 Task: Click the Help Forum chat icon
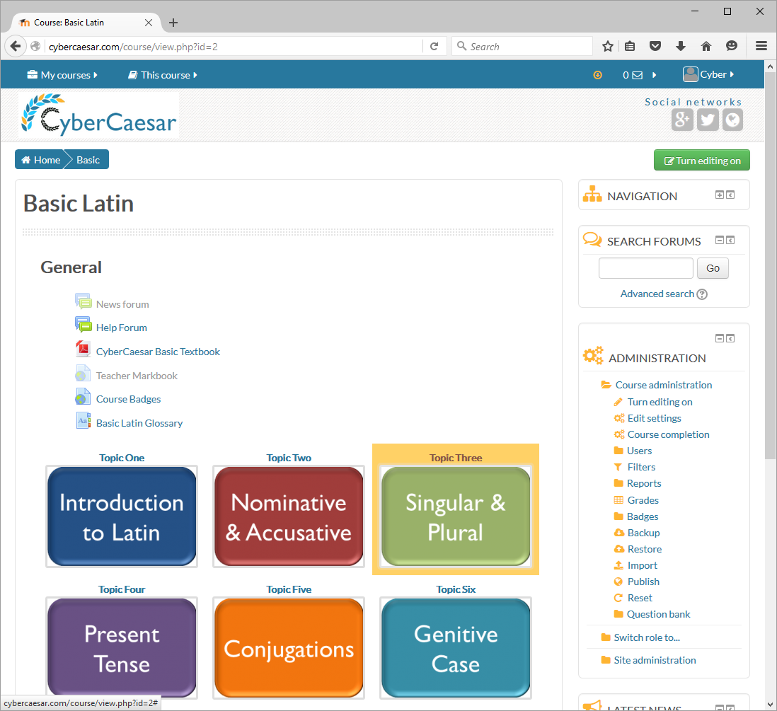pos(83,325)
